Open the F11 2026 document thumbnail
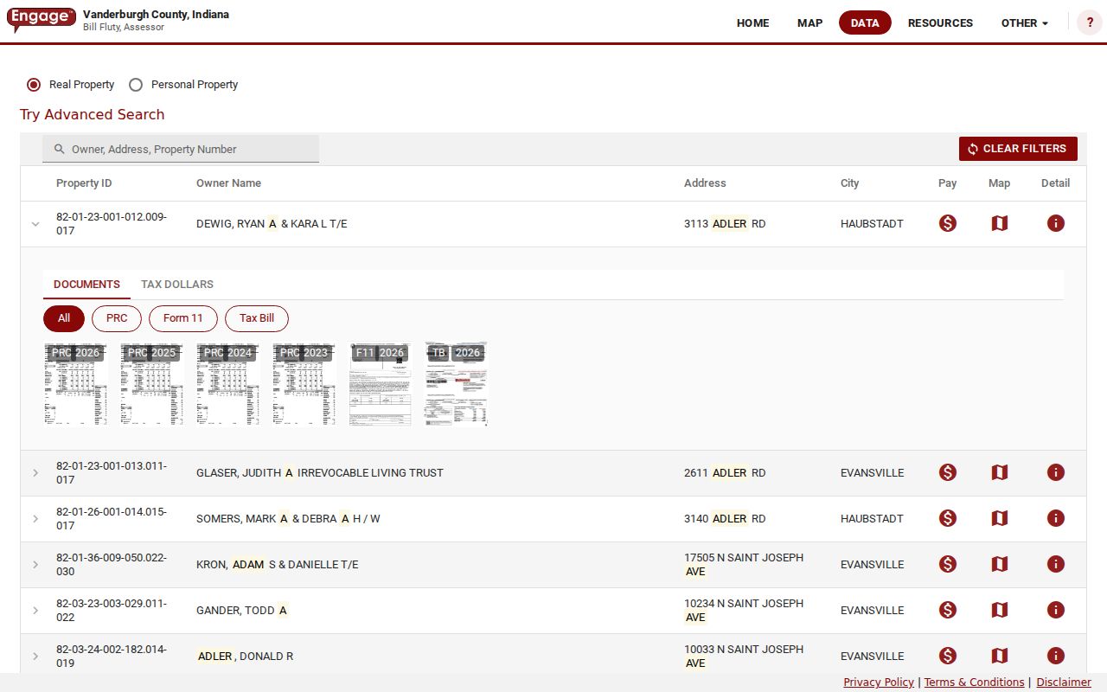 point(380,384)
